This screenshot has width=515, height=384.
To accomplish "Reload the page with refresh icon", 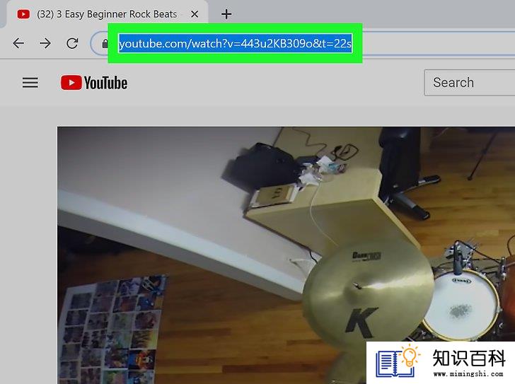I will point(72,43).
